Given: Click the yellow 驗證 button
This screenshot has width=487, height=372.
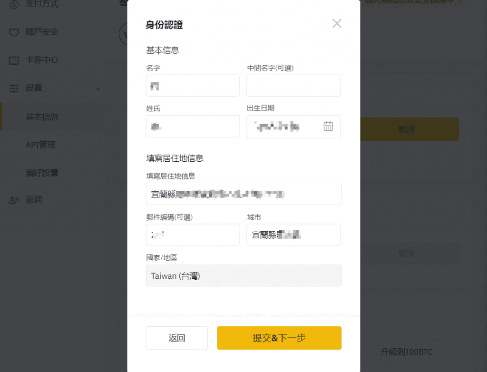Looking at the screenshot, I should click(407, 129).
